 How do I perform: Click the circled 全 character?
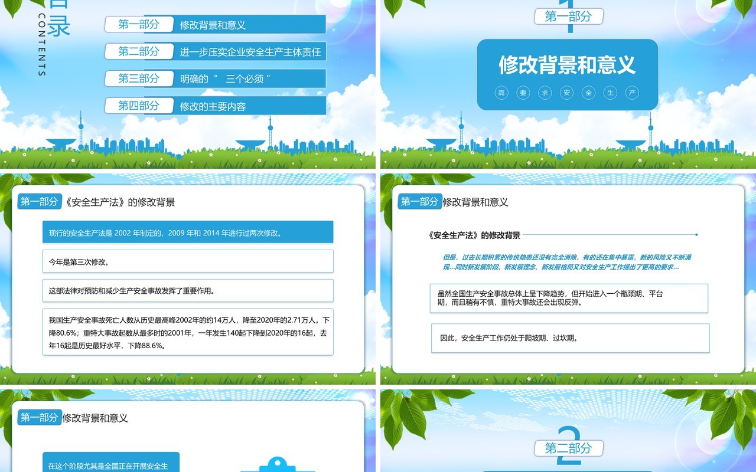coord(588,93)
